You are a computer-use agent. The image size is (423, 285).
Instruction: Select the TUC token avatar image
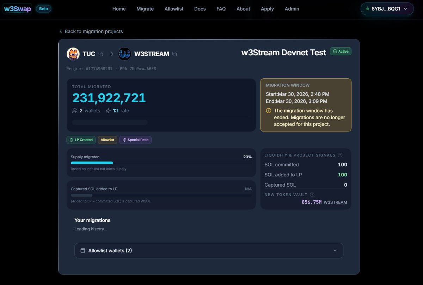pos(73,54)
